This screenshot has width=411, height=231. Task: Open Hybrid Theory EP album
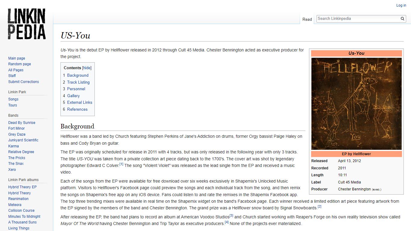click(x=22, y=187)
